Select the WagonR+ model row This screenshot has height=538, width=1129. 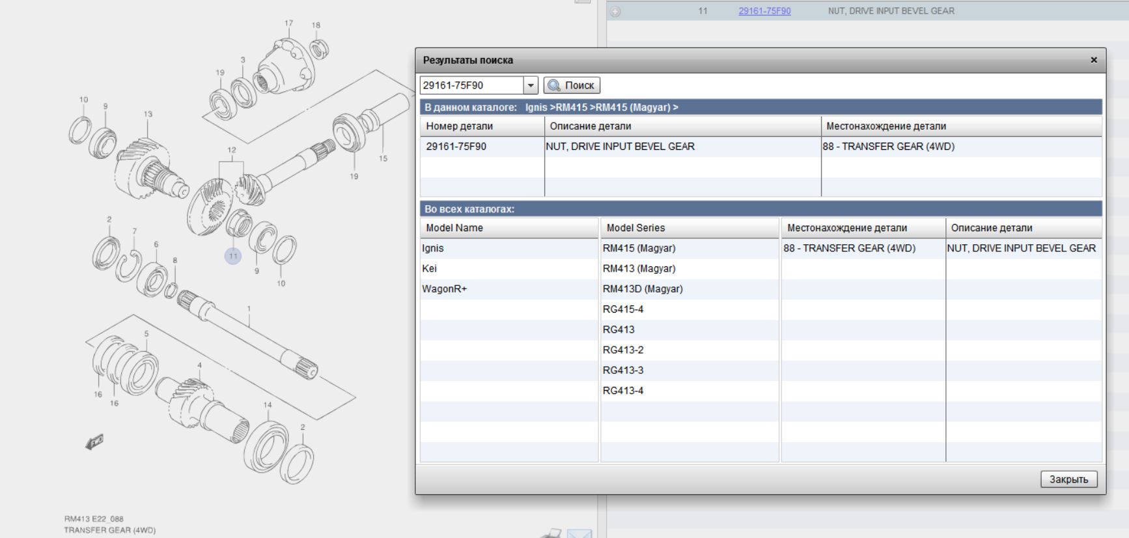click(x=445, y=289)
